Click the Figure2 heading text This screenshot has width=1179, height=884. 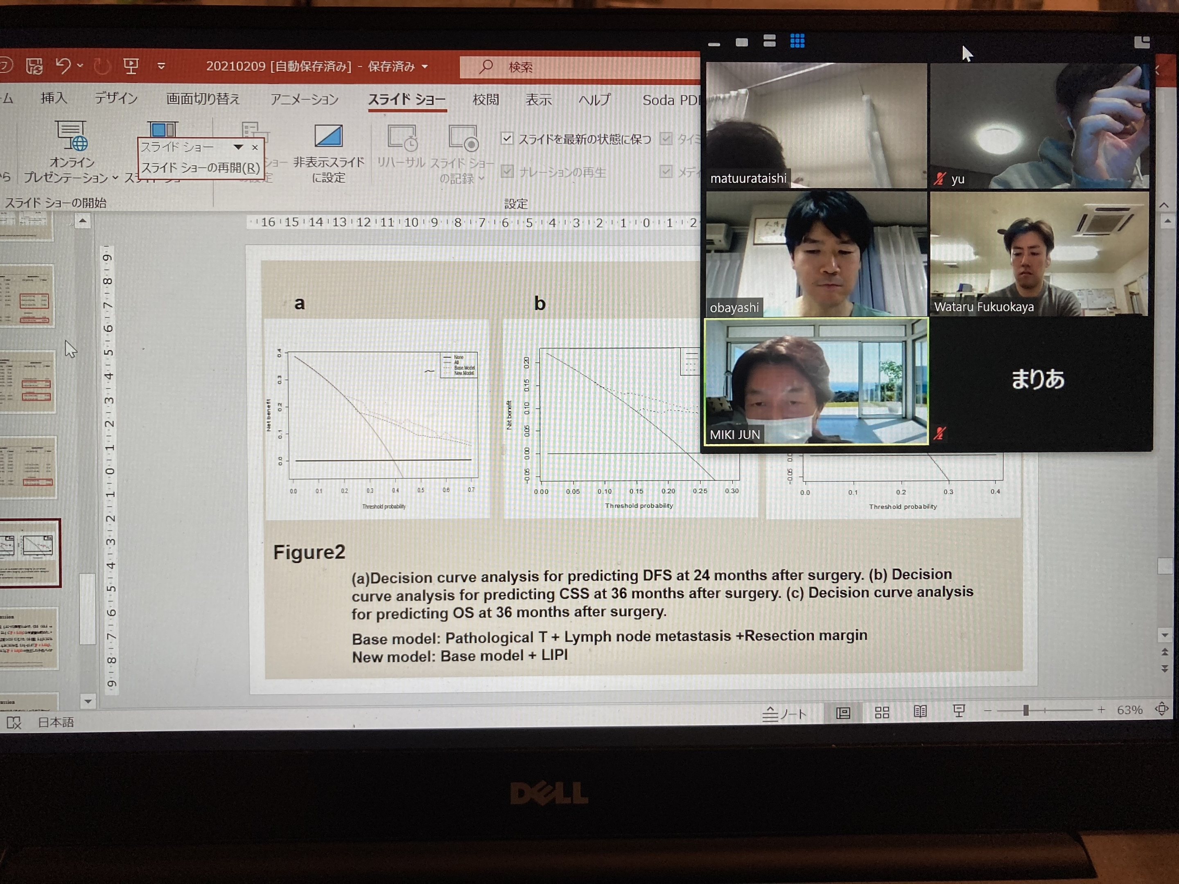[309, 552]
